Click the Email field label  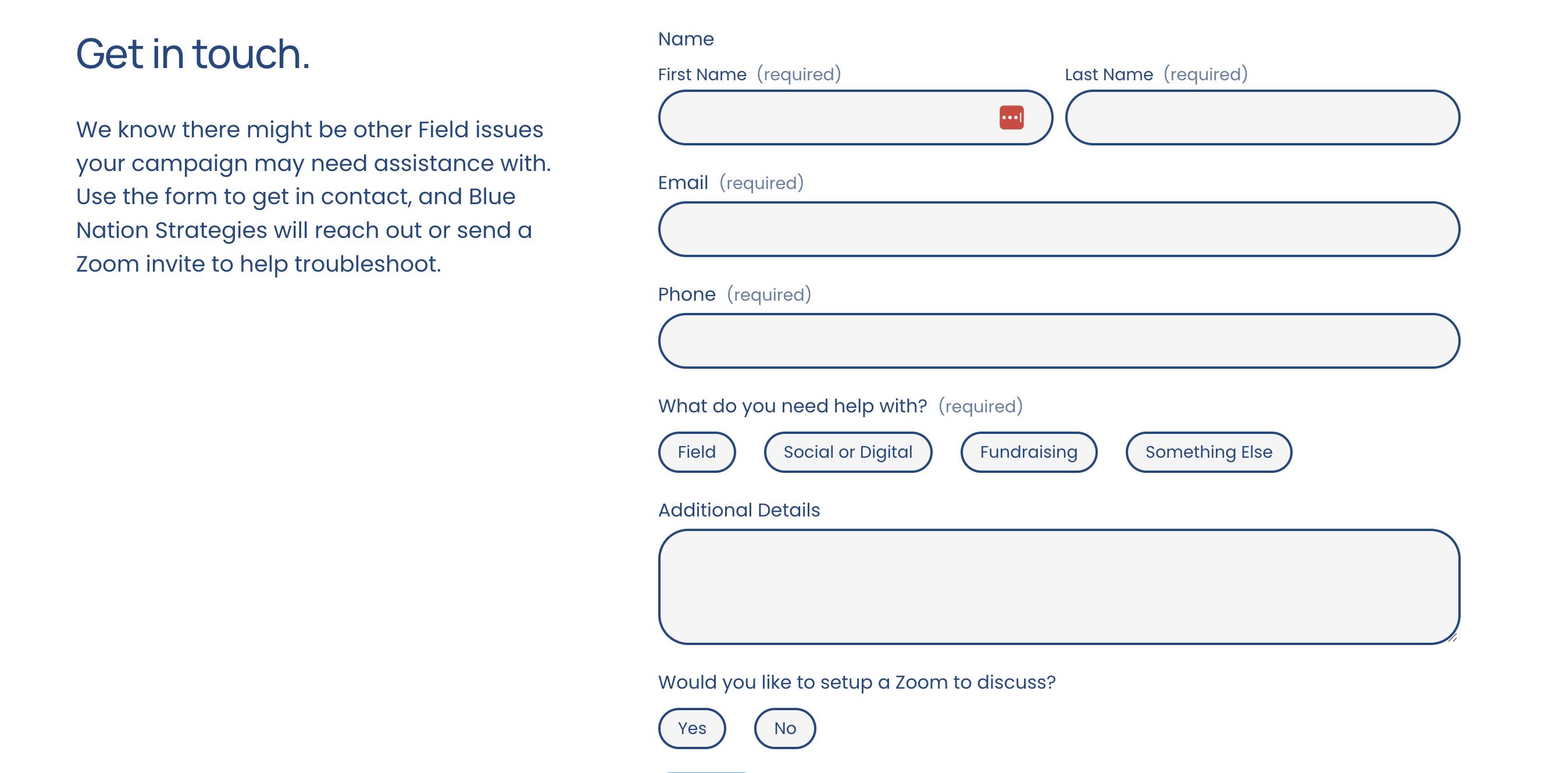pyautogui.click(x=683, y=183)
